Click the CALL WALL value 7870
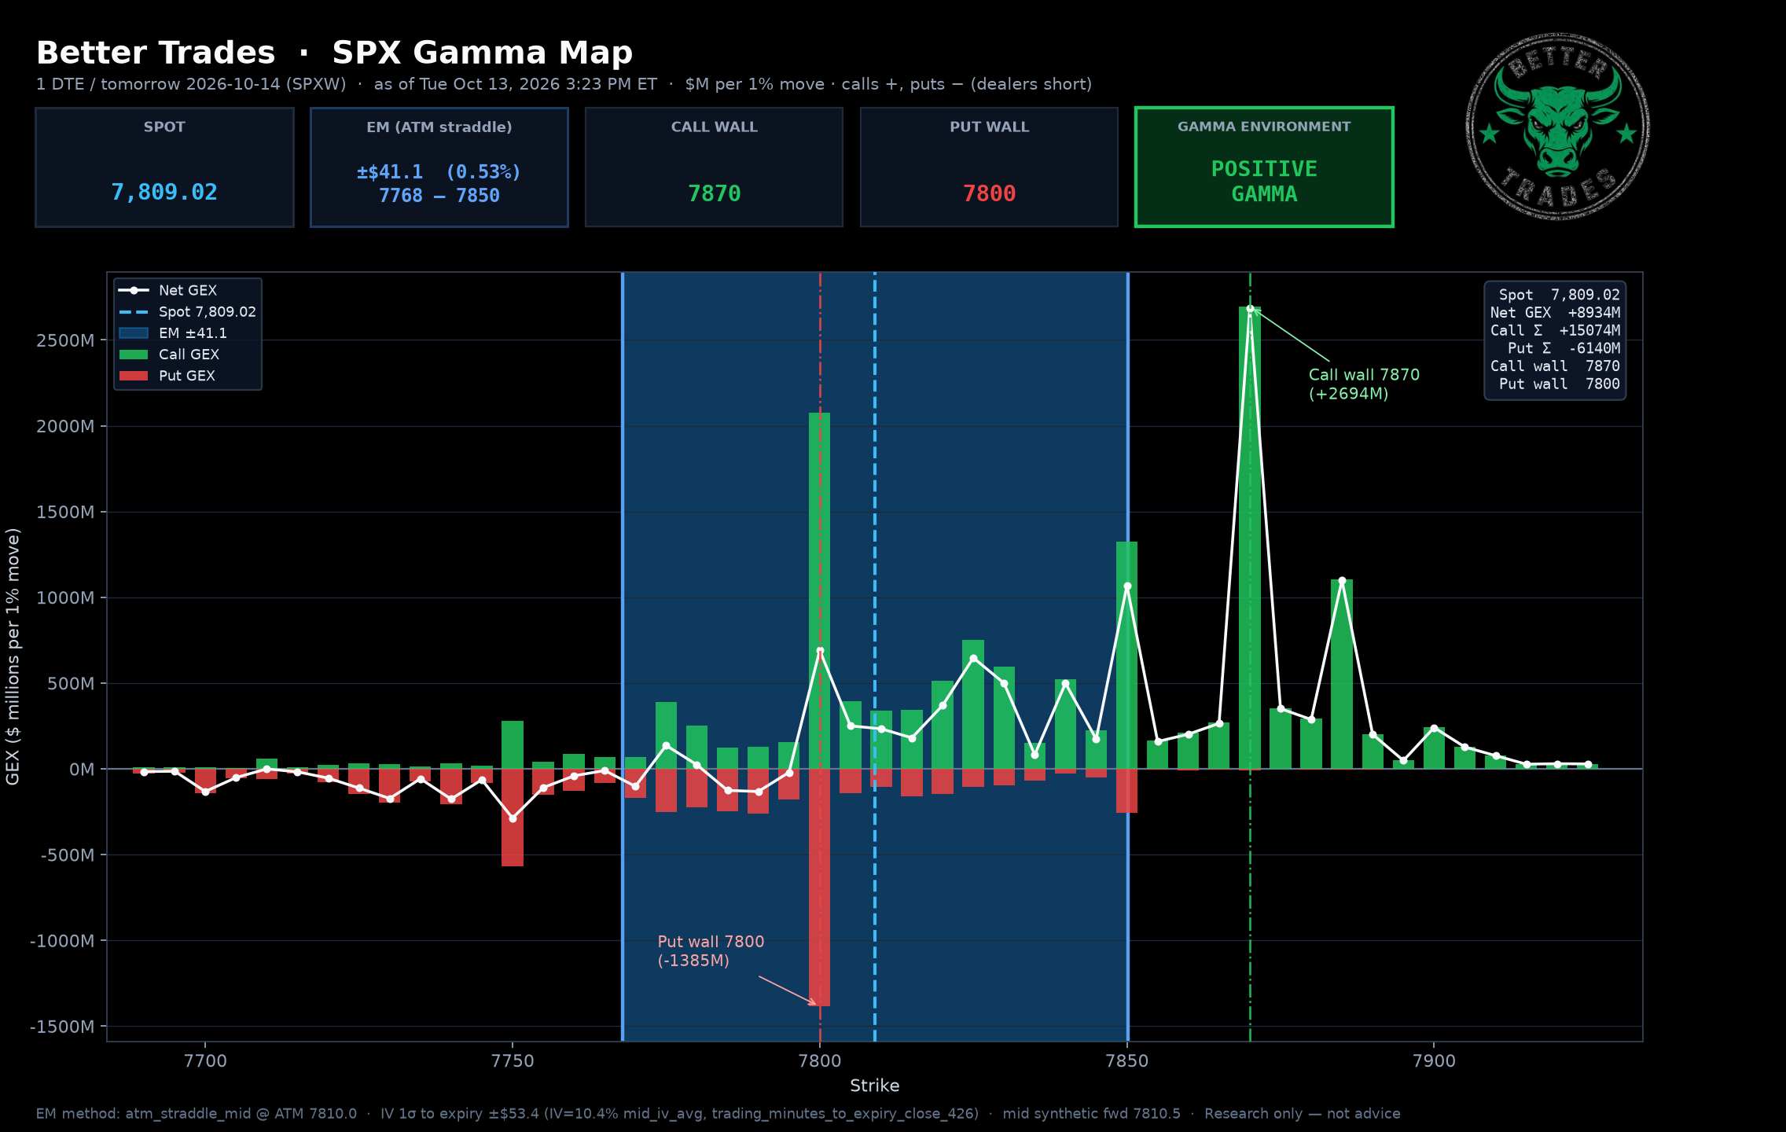Screen dimensions: 1786x1132 (x=714, y=193)
